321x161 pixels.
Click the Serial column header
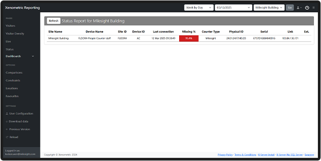[264, 32]
